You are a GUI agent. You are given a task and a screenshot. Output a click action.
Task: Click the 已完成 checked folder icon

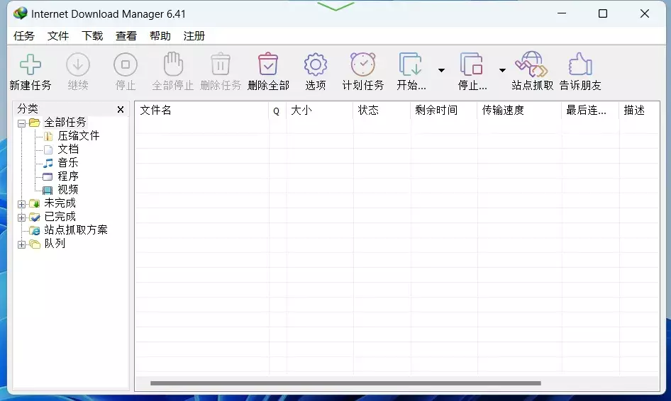35,217
